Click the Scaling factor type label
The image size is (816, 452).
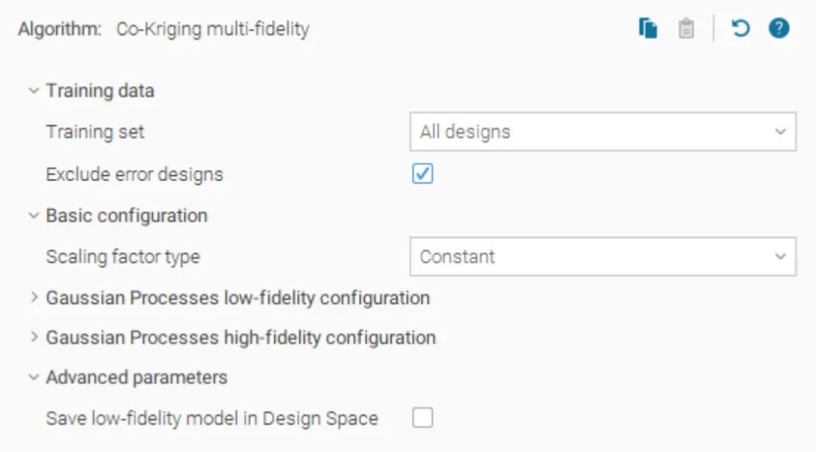pos(122,257)
